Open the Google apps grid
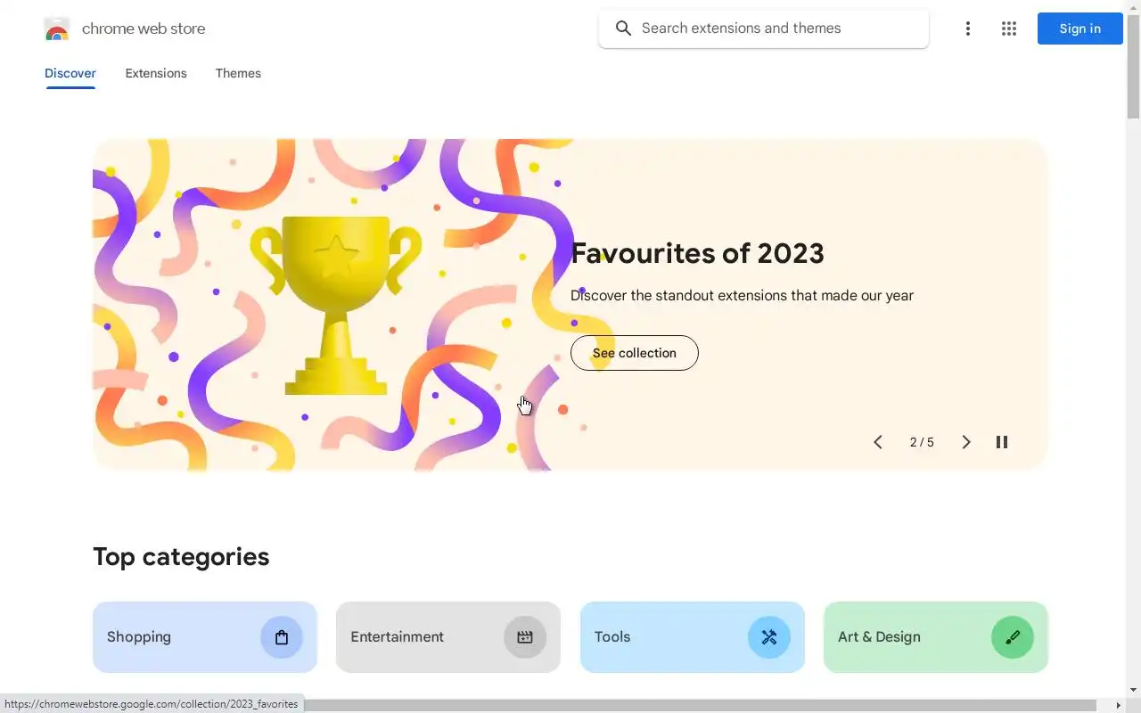 (x=1009, y=29)
